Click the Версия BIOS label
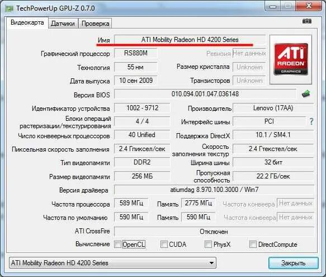The width and height of the screenshot is (326, 277). click(x=92, y=95)
